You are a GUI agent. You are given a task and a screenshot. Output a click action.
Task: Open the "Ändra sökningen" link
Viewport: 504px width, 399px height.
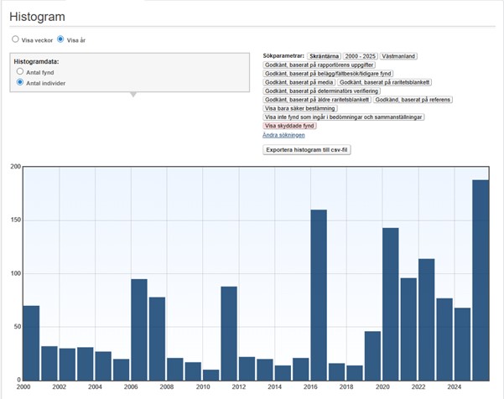pyautogui.click(x=283, y=135)
